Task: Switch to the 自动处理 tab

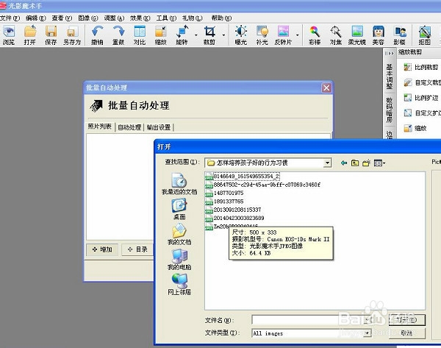Action: point(129,127)
